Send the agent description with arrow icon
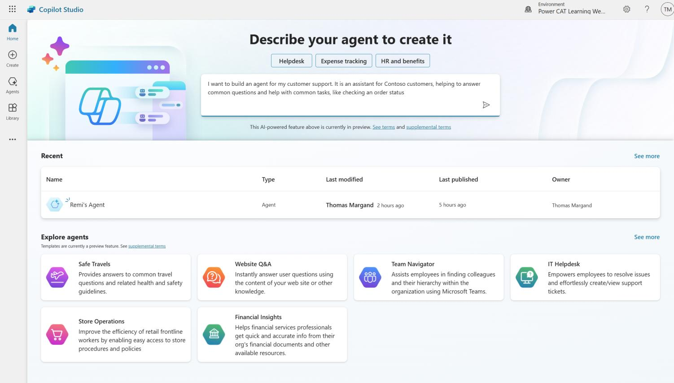The height and width of the screenshot is (383, 674). (486, 105)
